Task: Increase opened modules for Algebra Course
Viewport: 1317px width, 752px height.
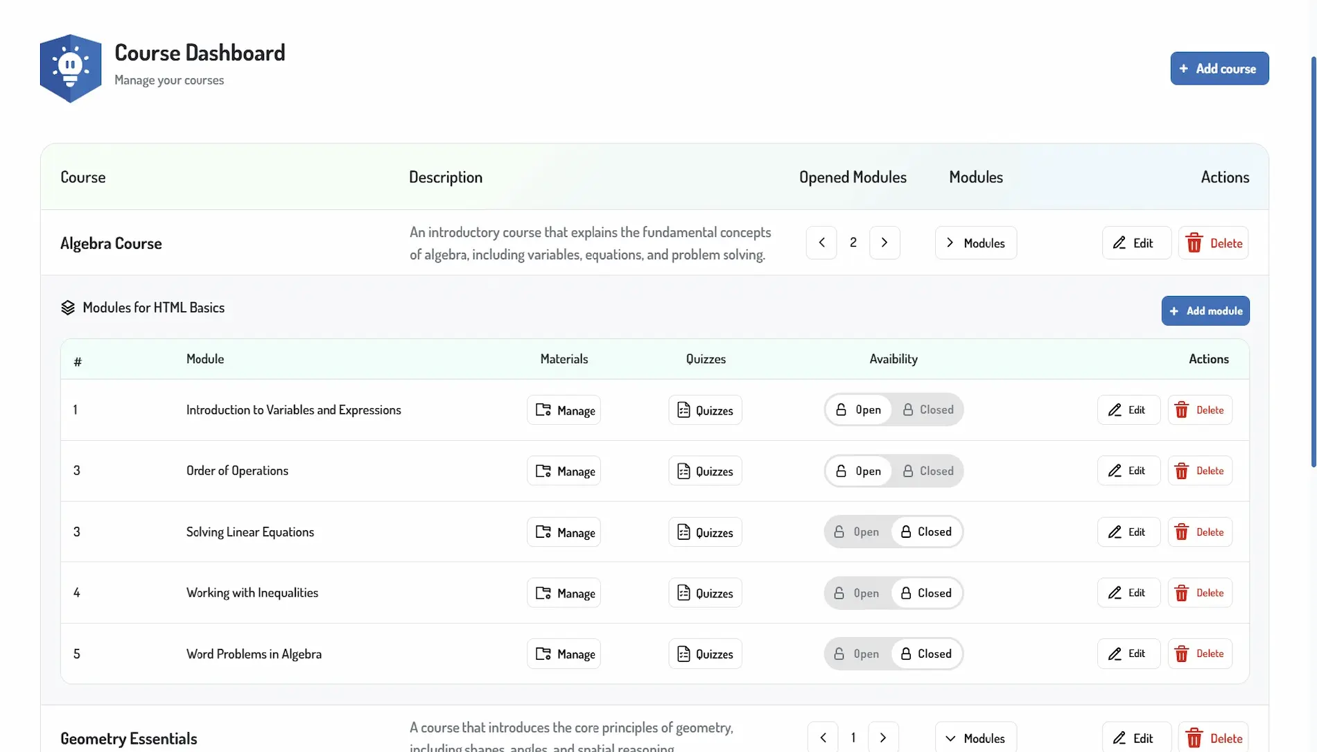Action: click(884, 243)
